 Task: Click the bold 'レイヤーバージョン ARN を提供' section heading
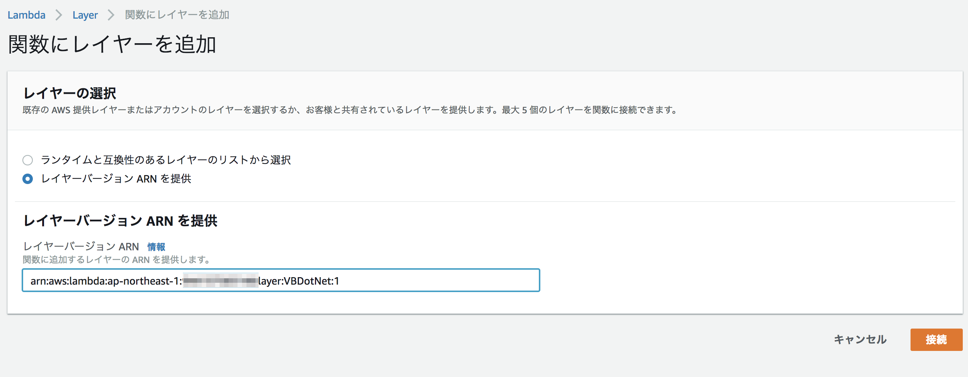(x=120, y=221)
